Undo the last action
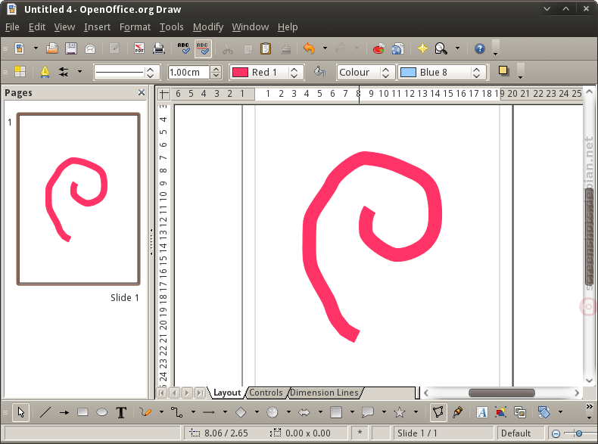Screen dimensions: 598x444 [309, 48]
